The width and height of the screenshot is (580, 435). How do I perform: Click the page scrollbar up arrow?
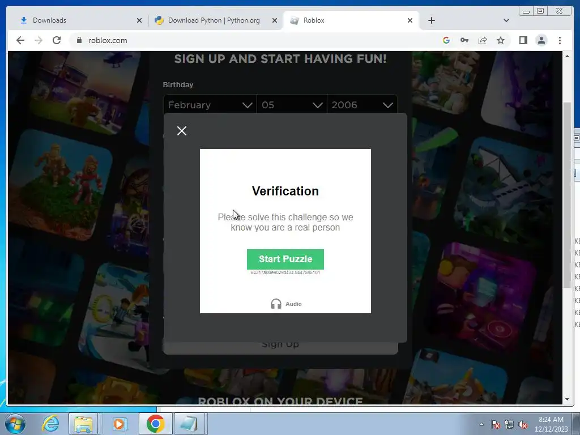click(567, 56)
